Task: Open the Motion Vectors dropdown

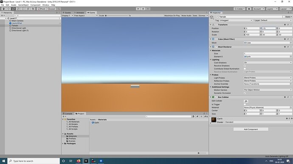Action: coord(268,90)
